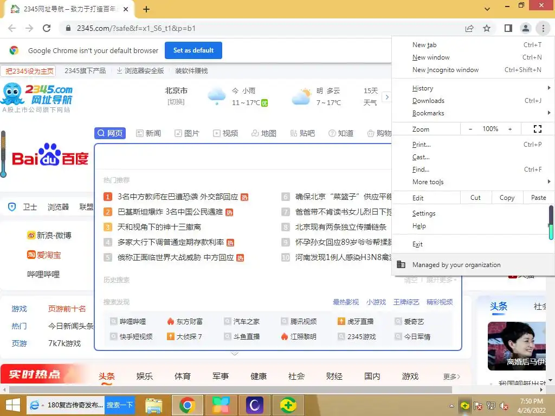Open the 爱淘宝 link
This screenshot has height=416, width=555.
point(44,255)
